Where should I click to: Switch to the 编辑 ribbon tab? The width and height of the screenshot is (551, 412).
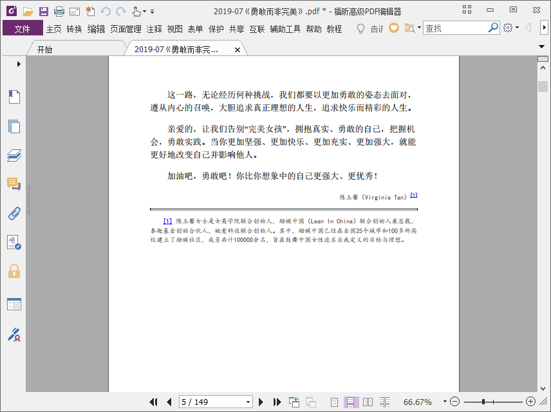coord(97,29)
